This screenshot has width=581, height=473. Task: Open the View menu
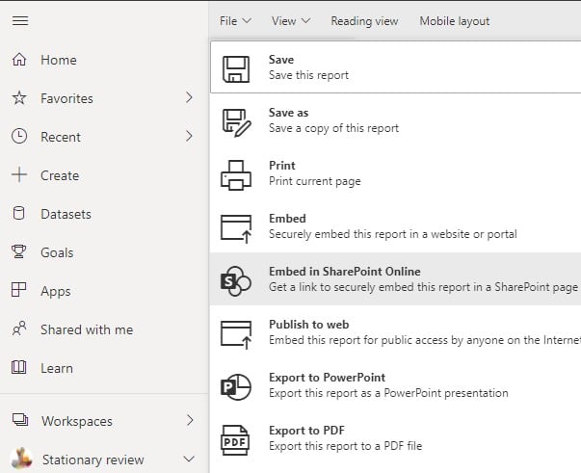coord(291,21)
